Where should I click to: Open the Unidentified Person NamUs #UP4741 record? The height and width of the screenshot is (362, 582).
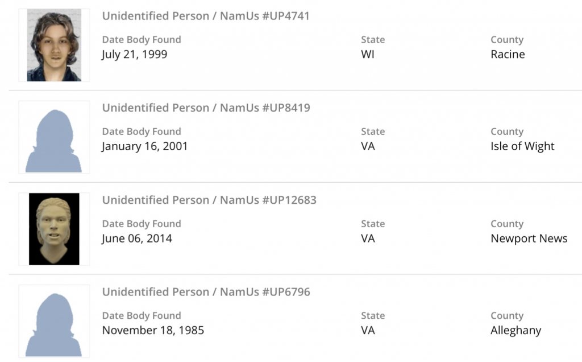click(206, 16)
